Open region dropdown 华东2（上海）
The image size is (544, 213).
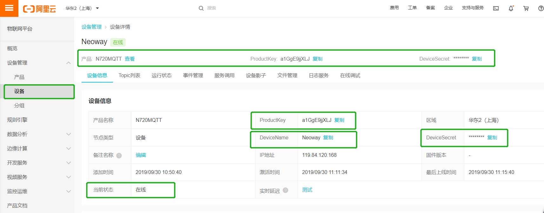[82, 8]
